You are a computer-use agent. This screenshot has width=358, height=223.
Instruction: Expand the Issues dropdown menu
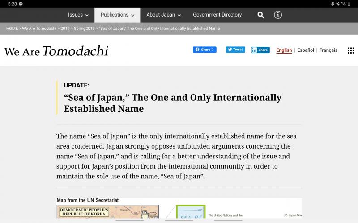tap(78, 15)
